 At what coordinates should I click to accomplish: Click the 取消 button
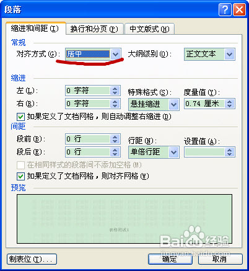(220, 259)
